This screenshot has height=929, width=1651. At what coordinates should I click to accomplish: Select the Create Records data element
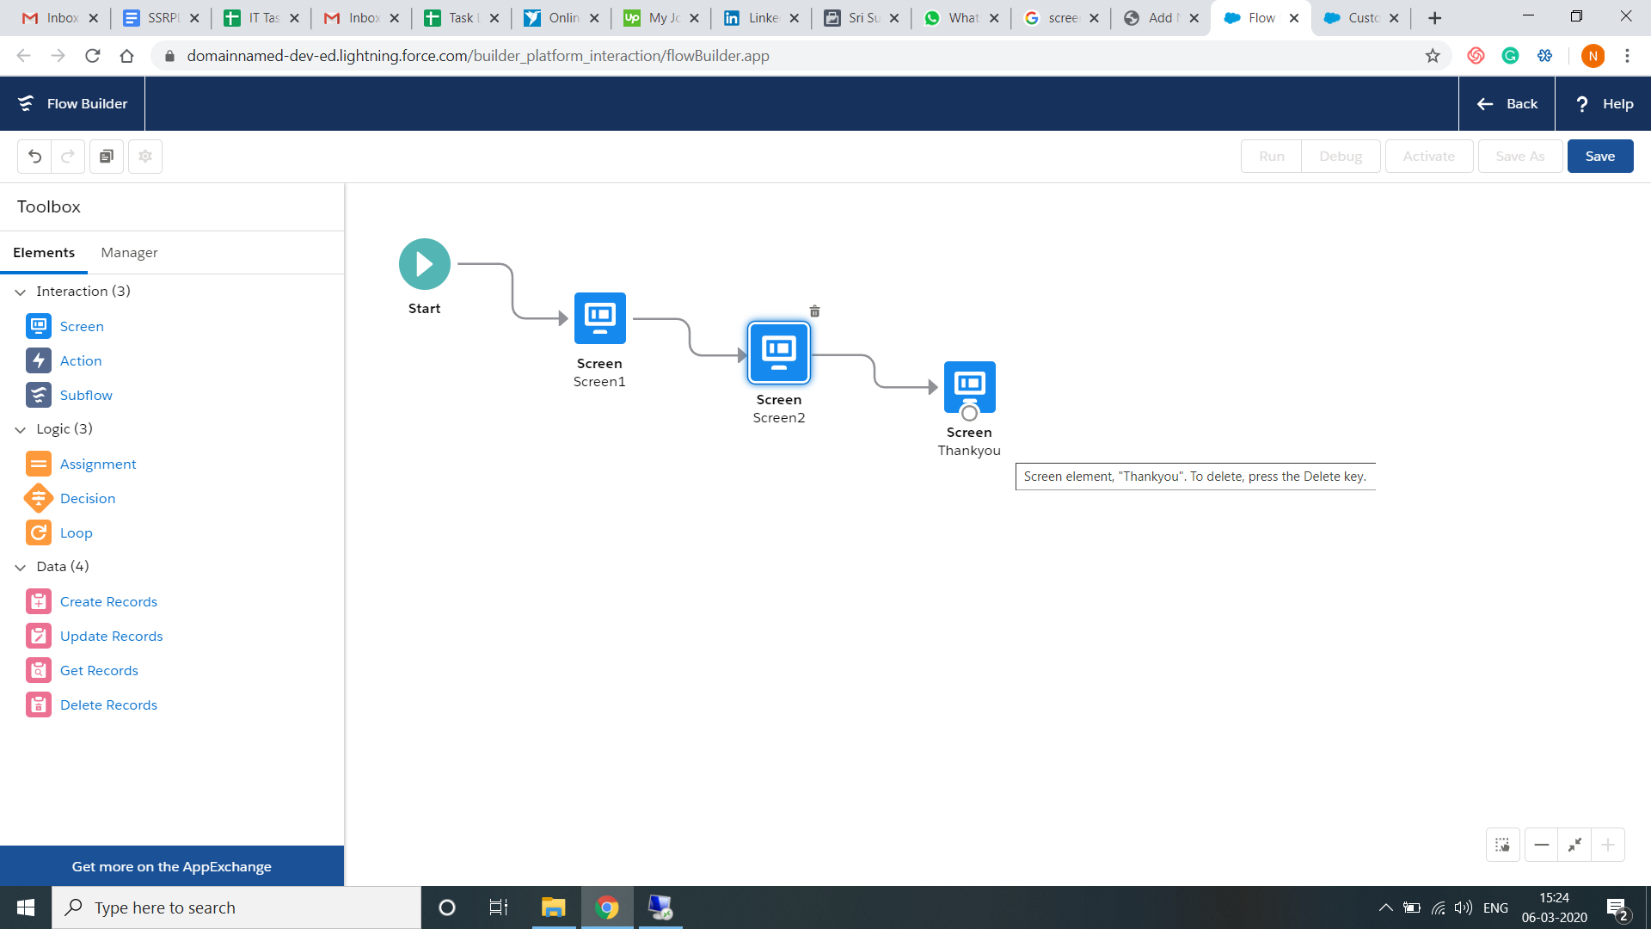(x=108, y=601)
